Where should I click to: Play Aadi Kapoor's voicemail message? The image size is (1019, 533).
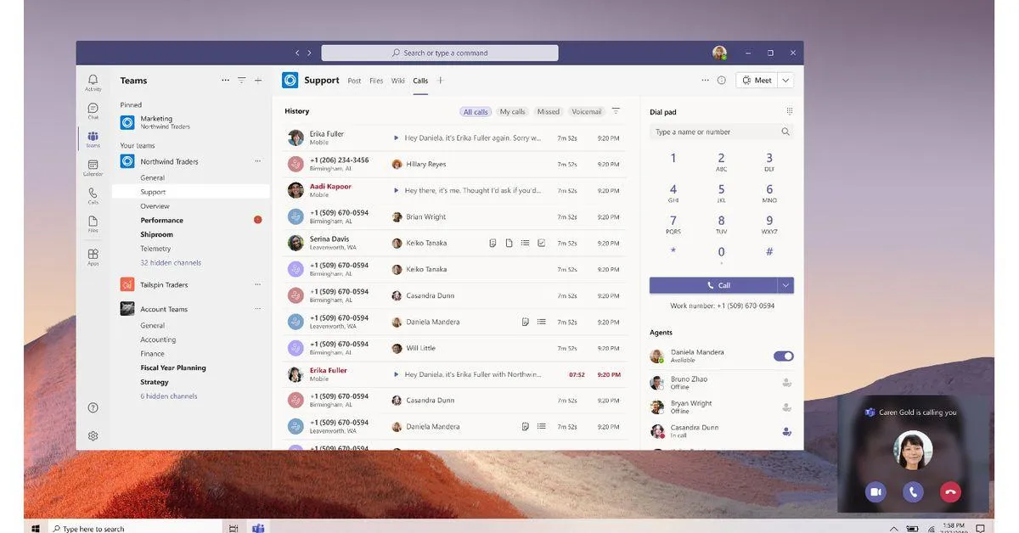click(x=396, y=190)
